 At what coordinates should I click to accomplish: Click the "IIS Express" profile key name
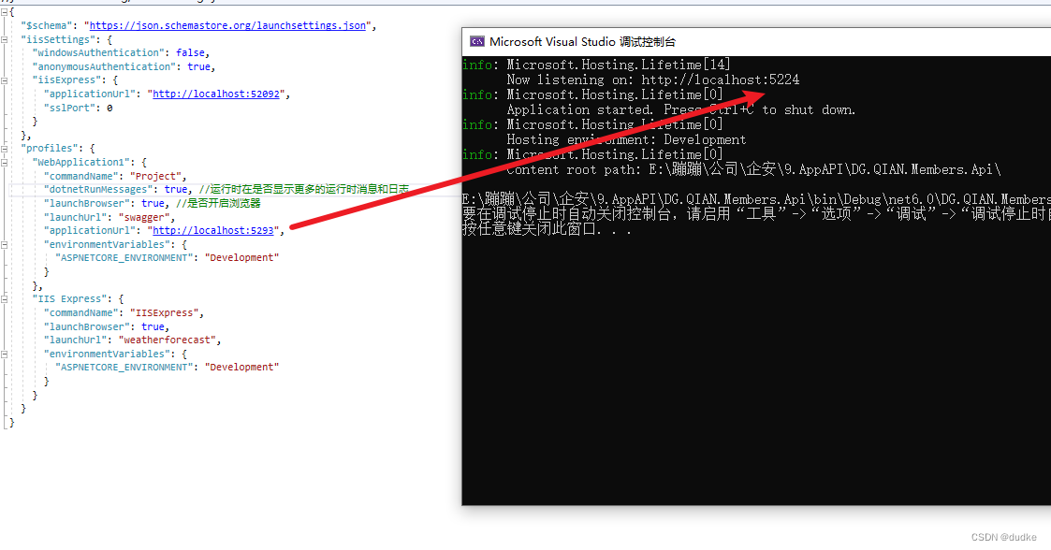coord(69,298)
